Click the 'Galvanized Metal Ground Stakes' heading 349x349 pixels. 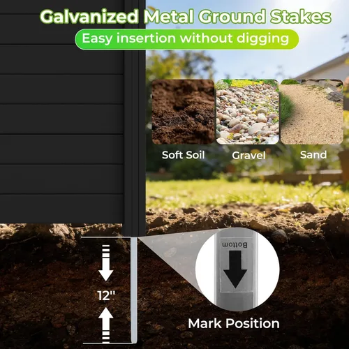coord(186,17)
